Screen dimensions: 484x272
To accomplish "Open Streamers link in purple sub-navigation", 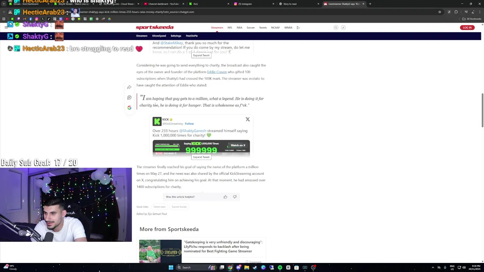I will pyautogui.click(x=142, y=36).
